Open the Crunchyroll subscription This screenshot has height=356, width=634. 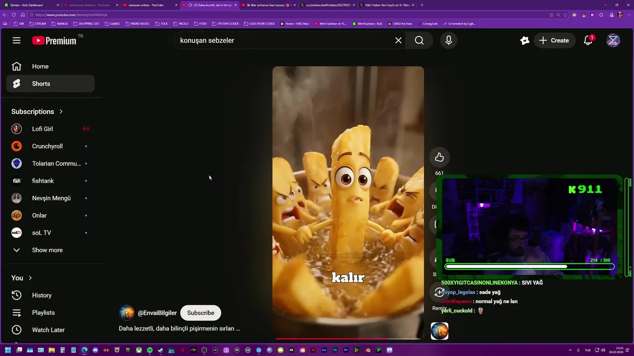click(51, 146)
